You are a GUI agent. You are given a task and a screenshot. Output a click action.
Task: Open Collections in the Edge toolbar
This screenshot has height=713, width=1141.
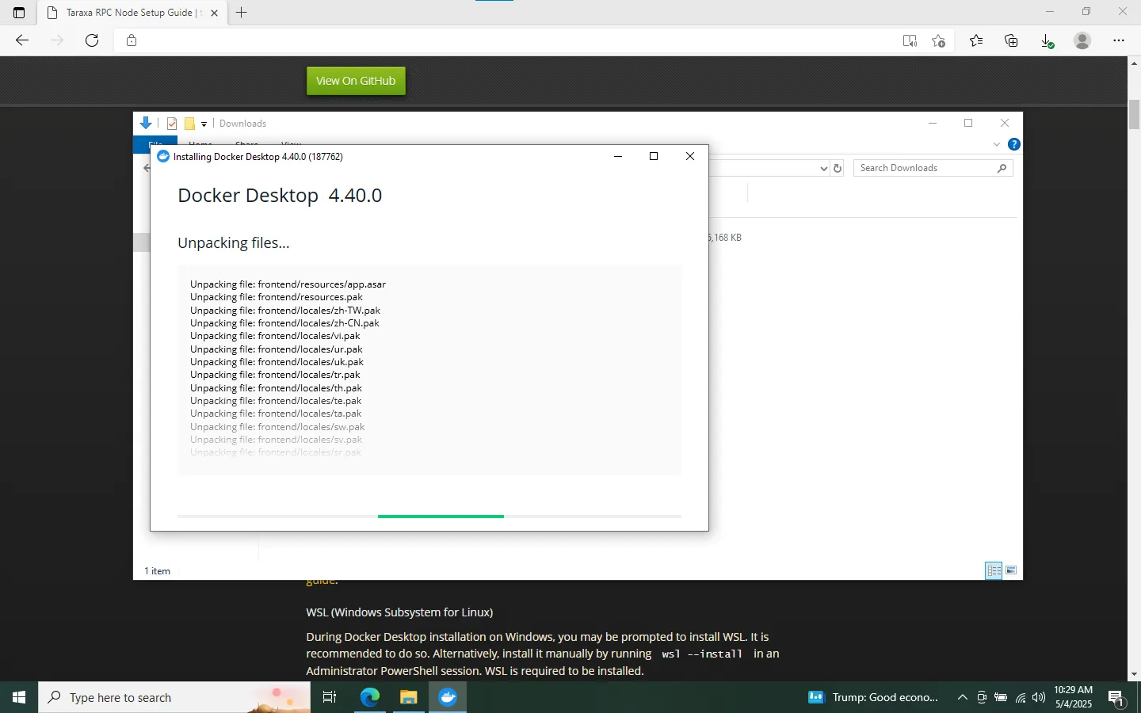coord(1011,40)
